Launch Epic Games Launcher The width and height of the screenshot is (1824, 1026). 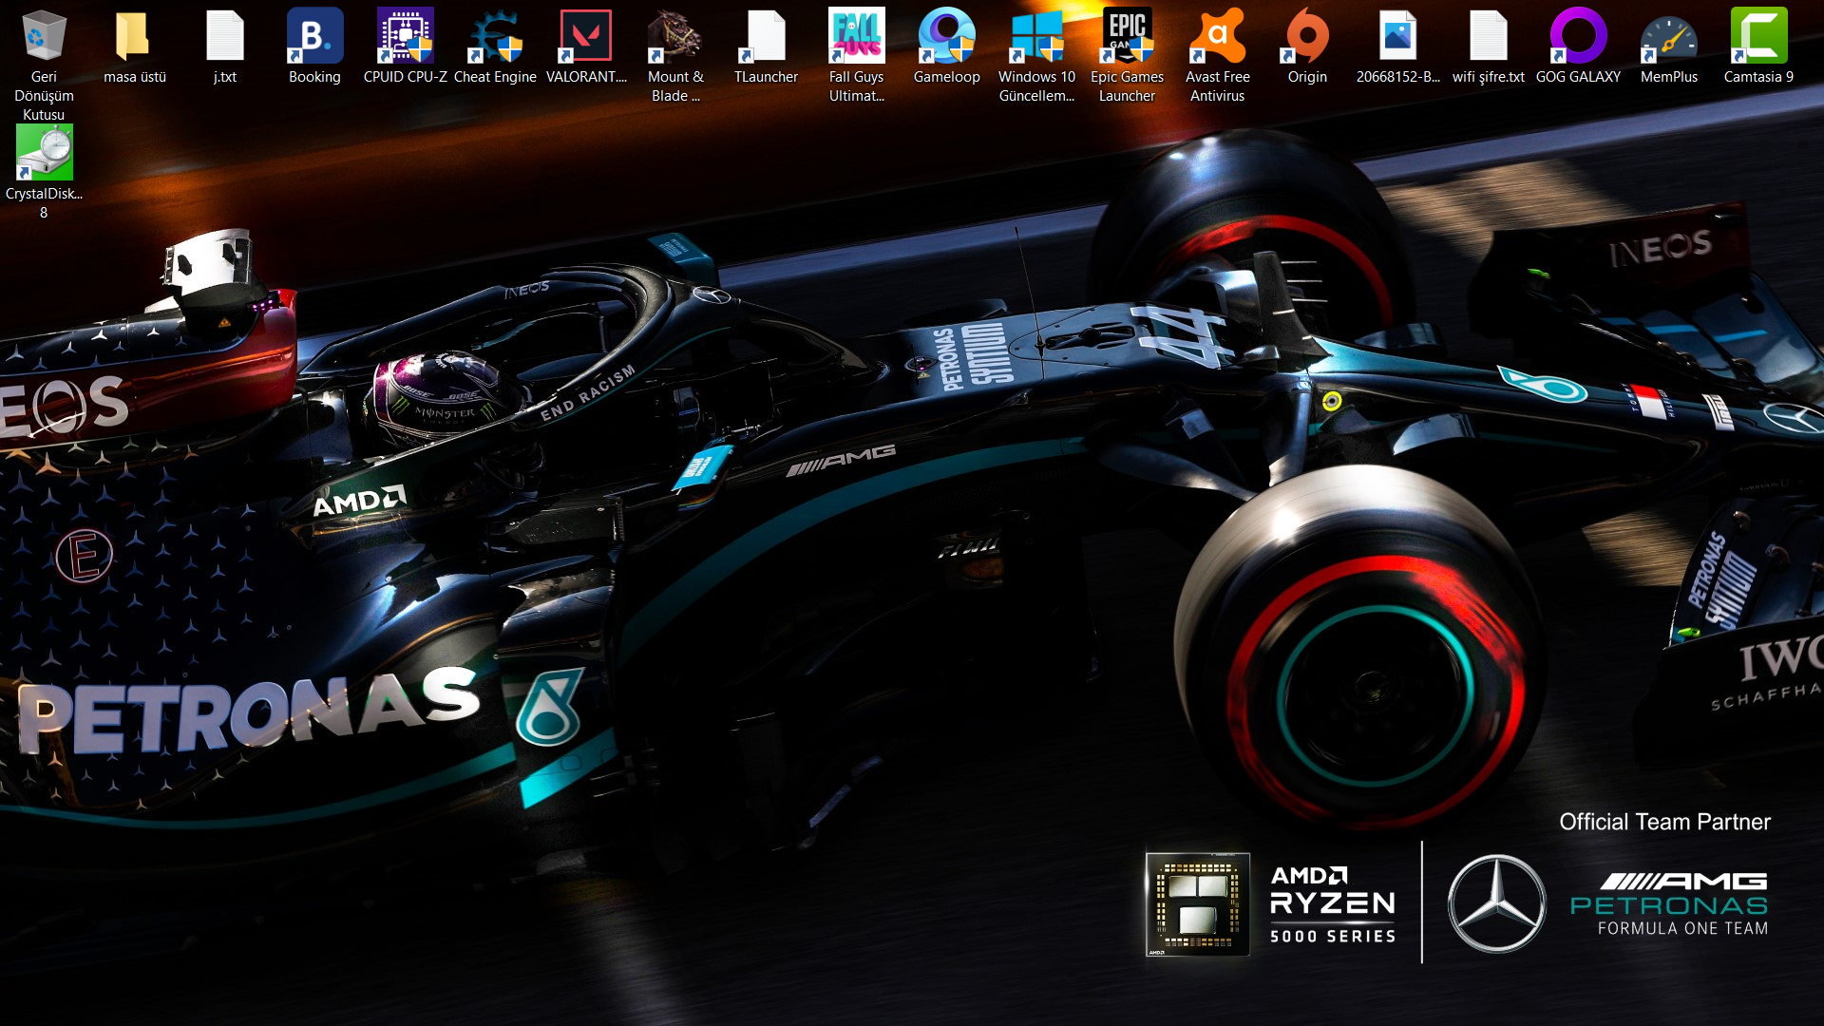(x=1127, y=55)
